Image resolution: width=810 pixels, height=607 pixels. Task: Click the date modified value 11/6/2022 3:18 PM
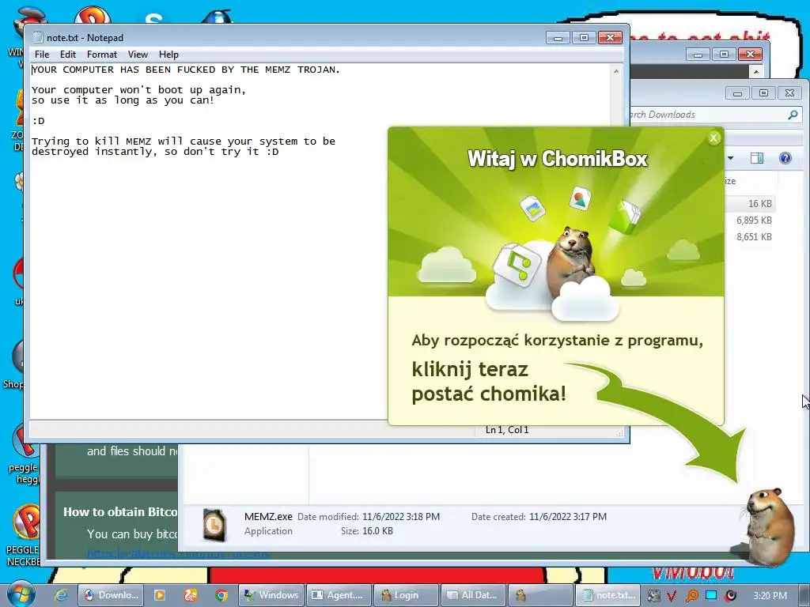coord(401,516)
